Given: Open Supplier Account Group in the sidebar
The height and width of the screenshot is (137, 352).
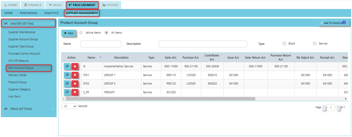Looking at the screenshot, I should (x=23, y=39).
